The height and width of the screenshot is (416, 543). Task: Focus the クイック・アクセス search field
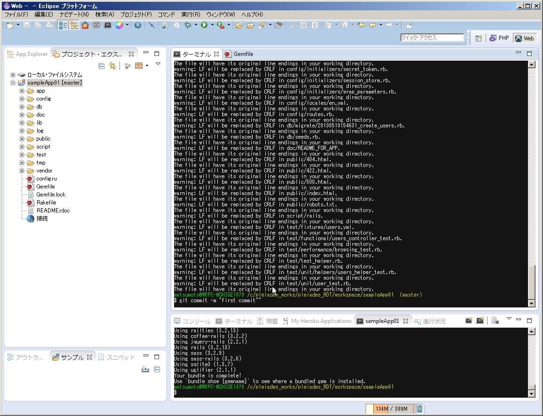tap(432, 38)
